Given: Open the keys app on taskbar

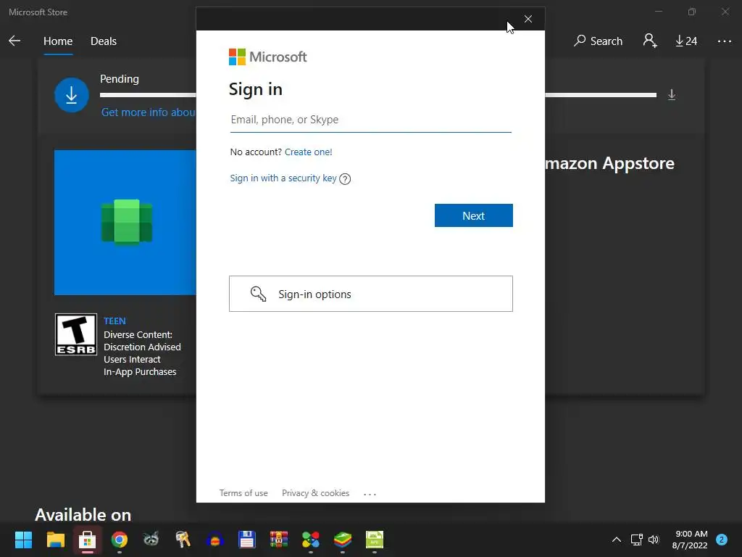Looking at the screenshot, I should coord(183,540).
